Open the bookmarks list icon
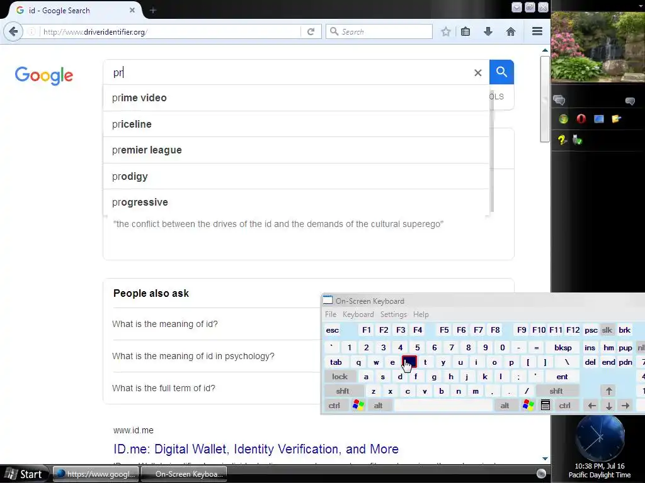Image resolution: width=645 pixels, height=483 pixels. tap(465, 31)
